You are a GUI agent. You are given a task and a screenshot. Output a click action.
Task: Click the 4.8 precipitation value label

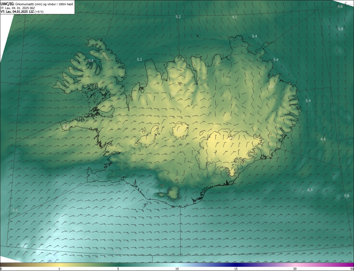pyautogui.click(x=340, y=6)
